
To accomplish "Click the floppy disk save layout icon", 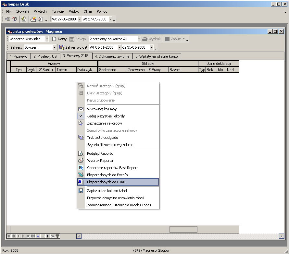I will point(81,191).
